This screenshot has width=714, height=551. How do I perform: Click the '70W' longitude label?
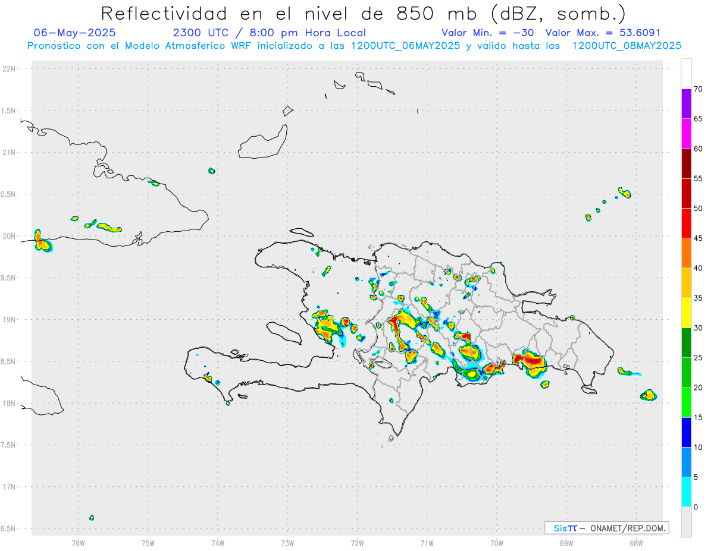[496, 543]
